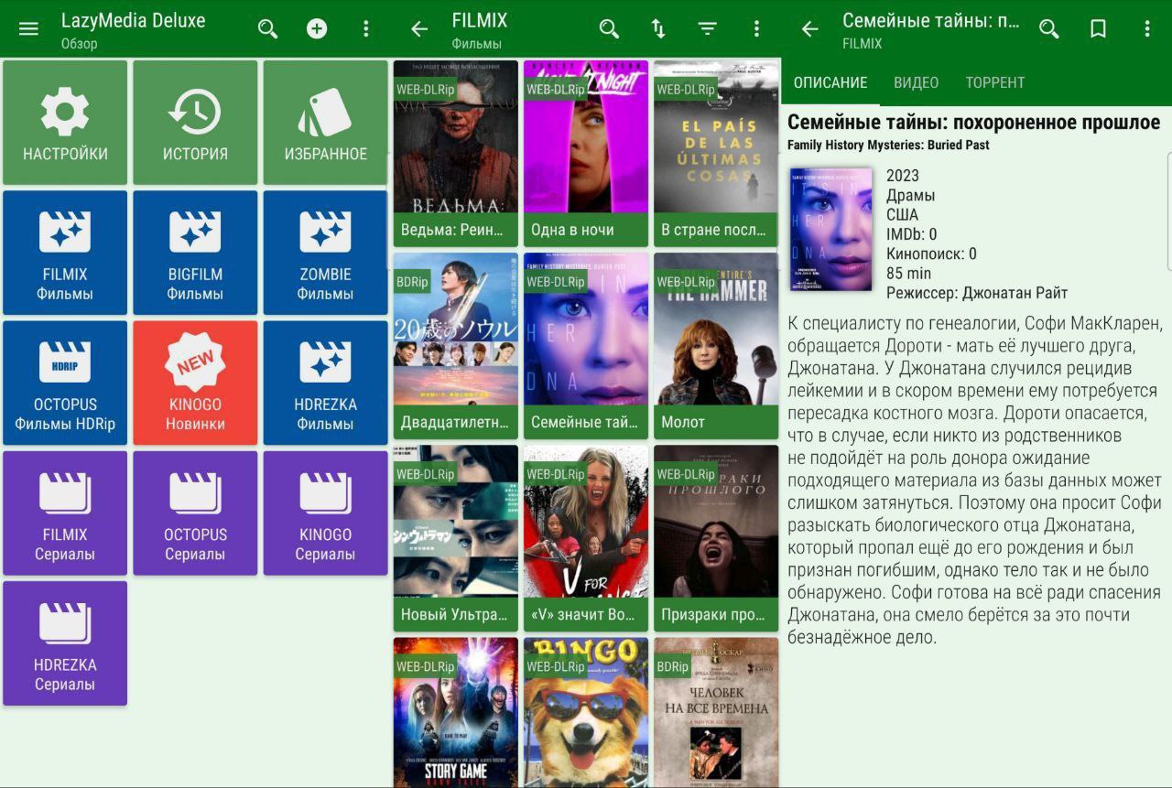Open the Семейные тай... movie poster

(586, 346)
